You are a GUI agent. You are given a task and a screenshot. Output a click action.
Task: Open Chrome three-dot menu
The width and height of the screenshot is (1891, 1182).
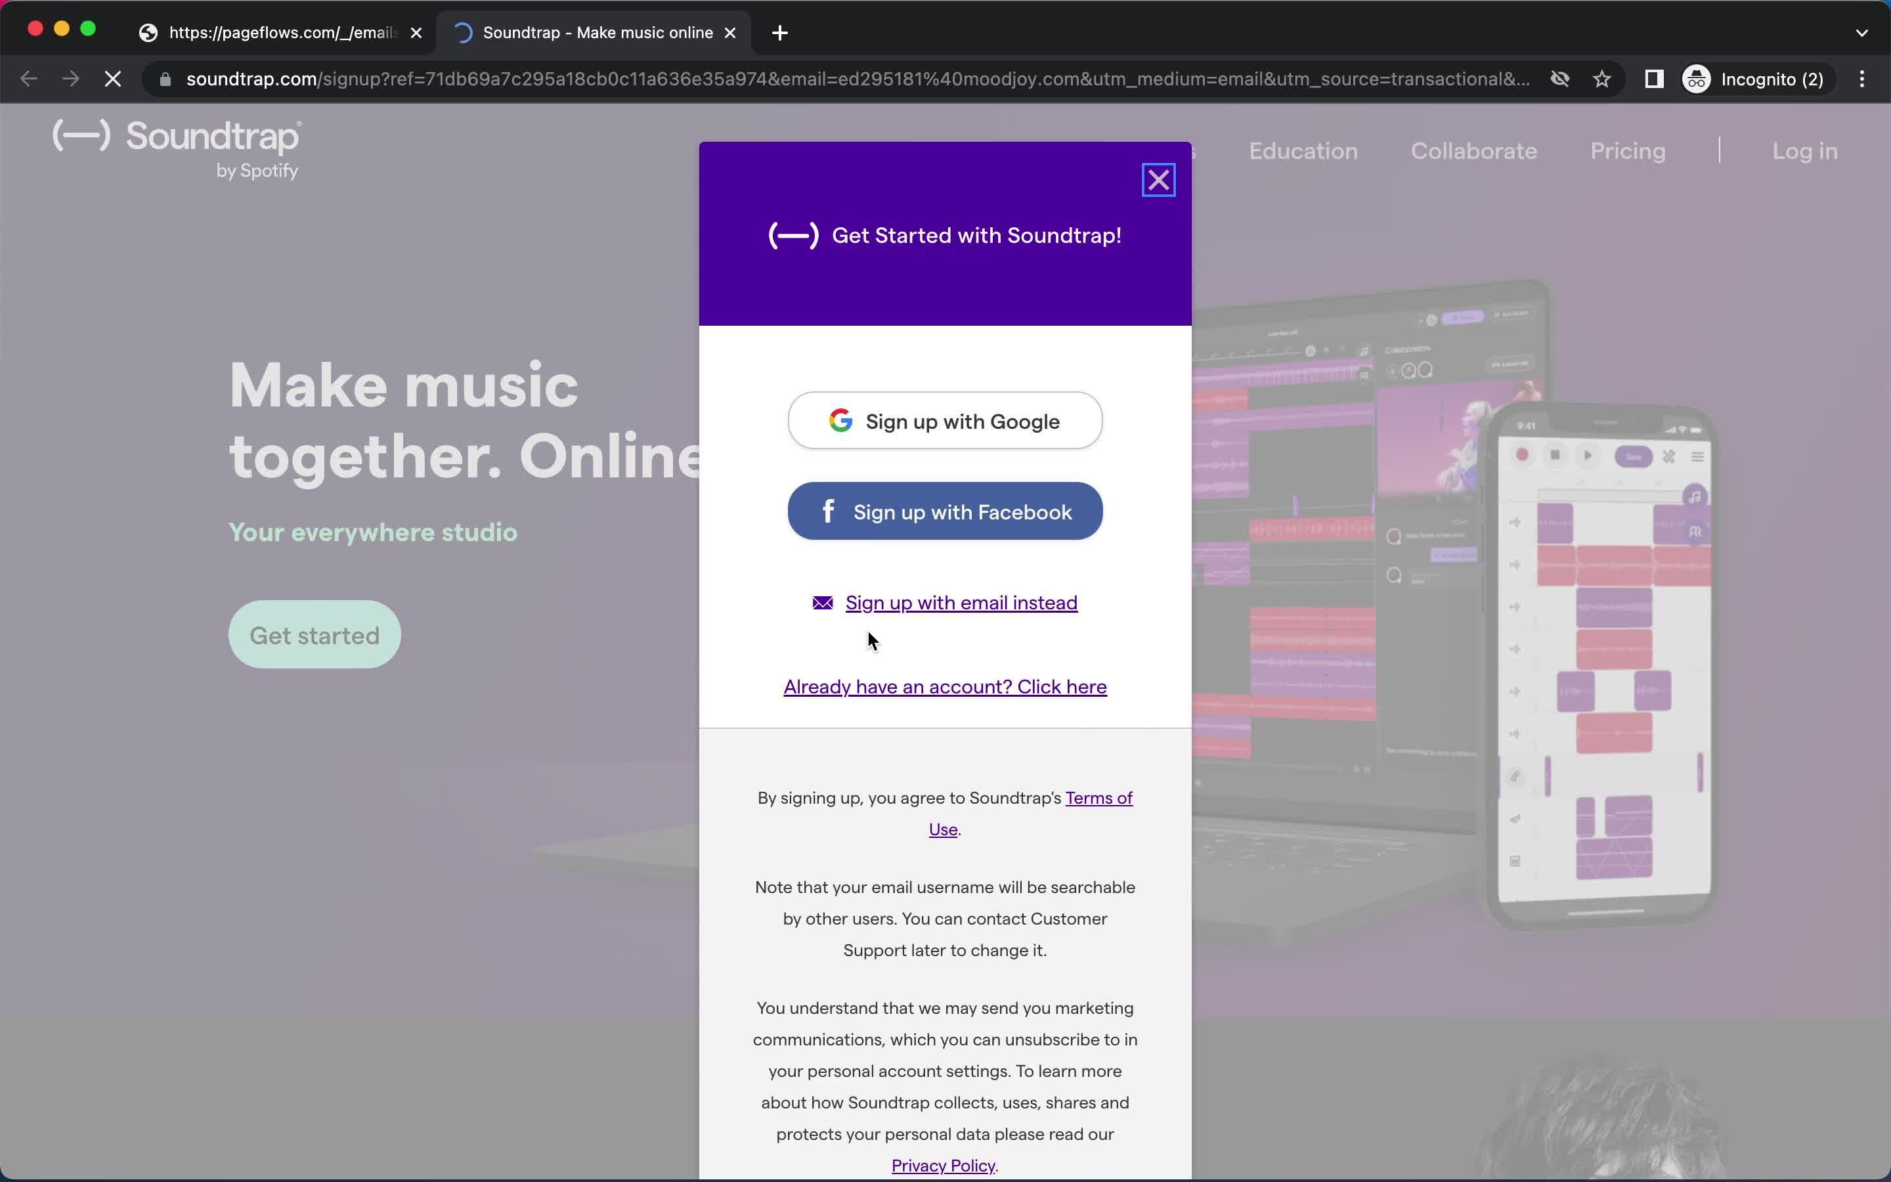tap(1862, 79)
